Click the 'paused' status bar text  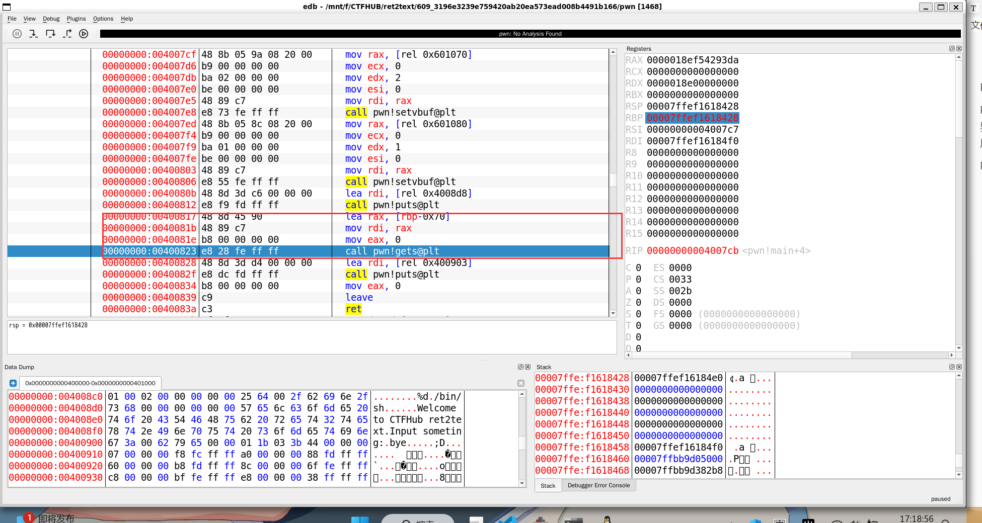pyautogui.click(x=941, y=499)
